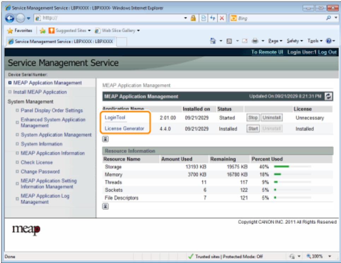
Task: Expand the printer options dropdown arrow
Action: tap(263, 41)
